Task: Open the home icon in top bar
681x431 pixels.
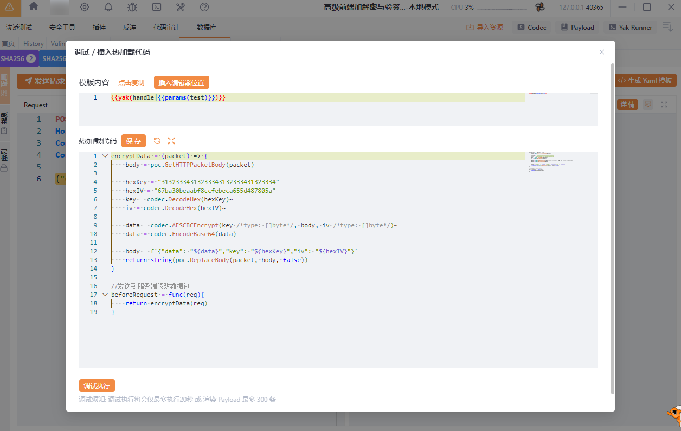Action: click(34, 7)
